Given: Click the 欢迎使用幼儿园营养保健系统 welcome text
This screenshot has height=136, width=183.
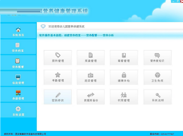Looking at the screenshot, I should point(66,27).
